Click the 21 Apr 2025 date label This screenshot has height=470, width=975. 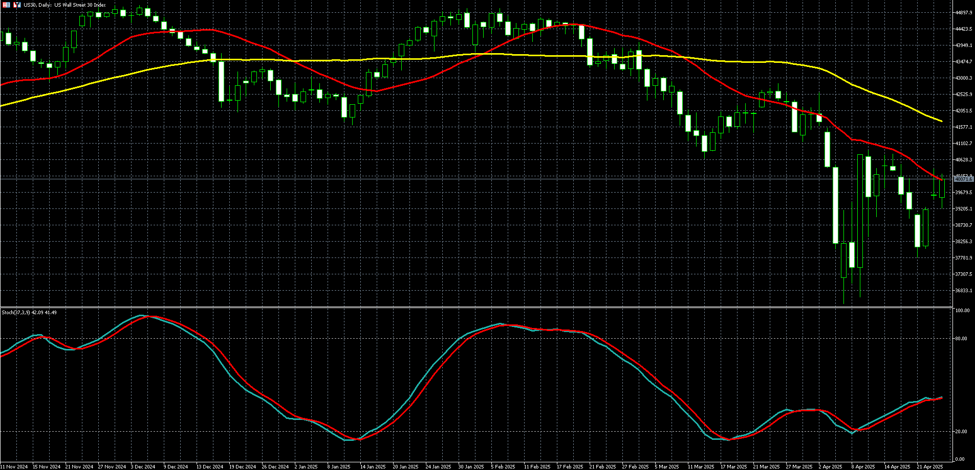point(929,466)
